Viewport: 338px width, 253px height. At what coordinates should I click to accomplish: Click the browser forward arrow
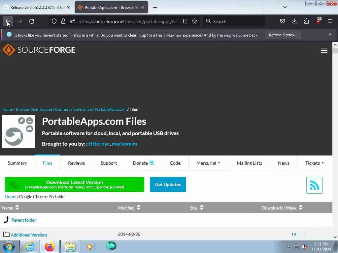(x=20, y=21)
